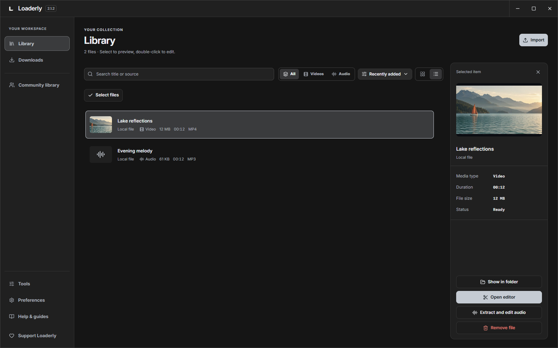Switch to list view layout
Image resolution: width=558 pixels, height=348 pixels.
pos(436,74)
